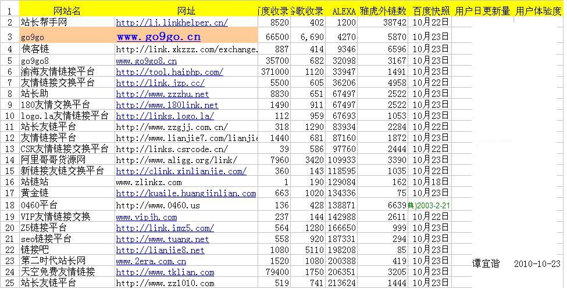Open the lj.linkhelper.cn hyperlink
Image resolution: width=567 pixels, height=289 pixels.
click(172, 23)
